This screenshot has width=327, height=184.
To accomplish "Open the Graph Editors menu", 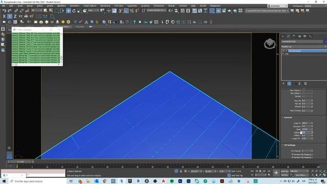I will tap(90, 6).
